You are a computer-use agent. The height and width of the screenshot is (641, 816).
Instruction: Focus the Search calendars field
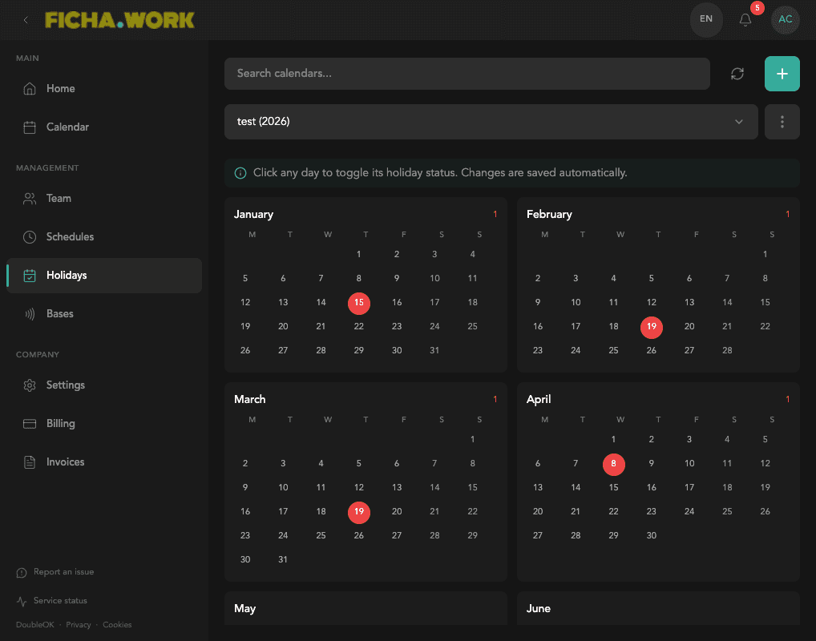[x=467, y=74]
